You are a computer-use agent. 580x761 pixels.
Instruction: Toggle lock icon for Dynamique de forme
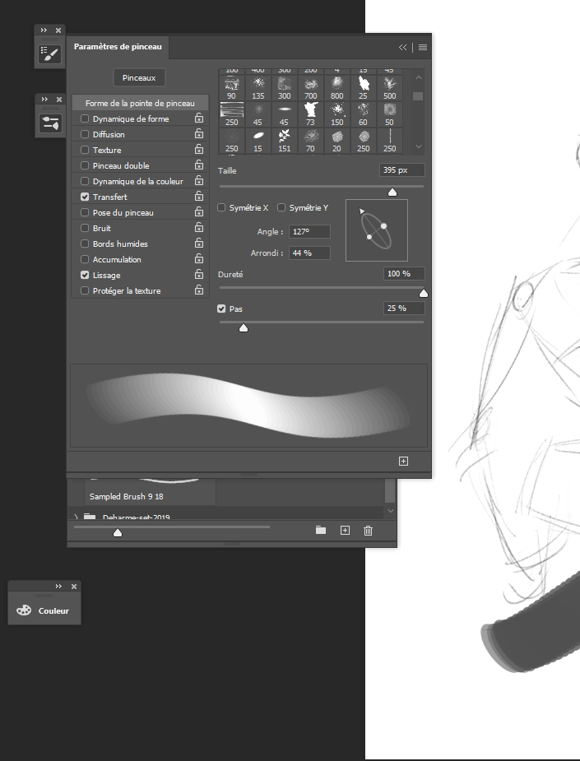click(199, 118)
